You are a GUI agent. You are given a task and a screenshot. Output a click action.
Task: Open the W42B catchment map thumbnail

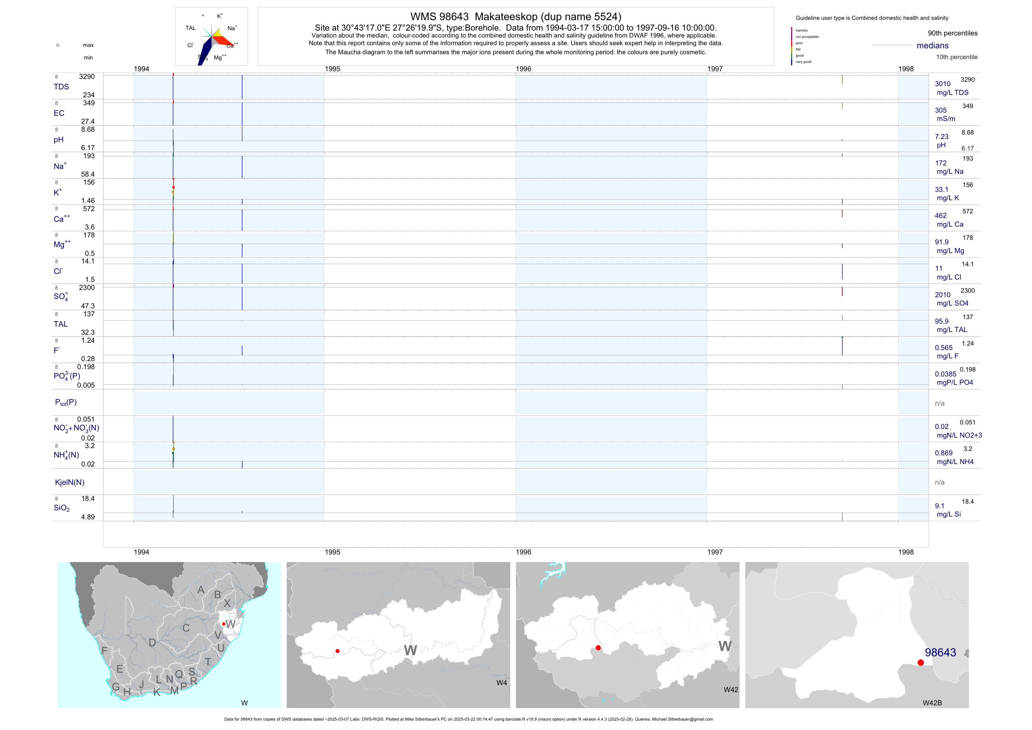(x=857, y=635)
